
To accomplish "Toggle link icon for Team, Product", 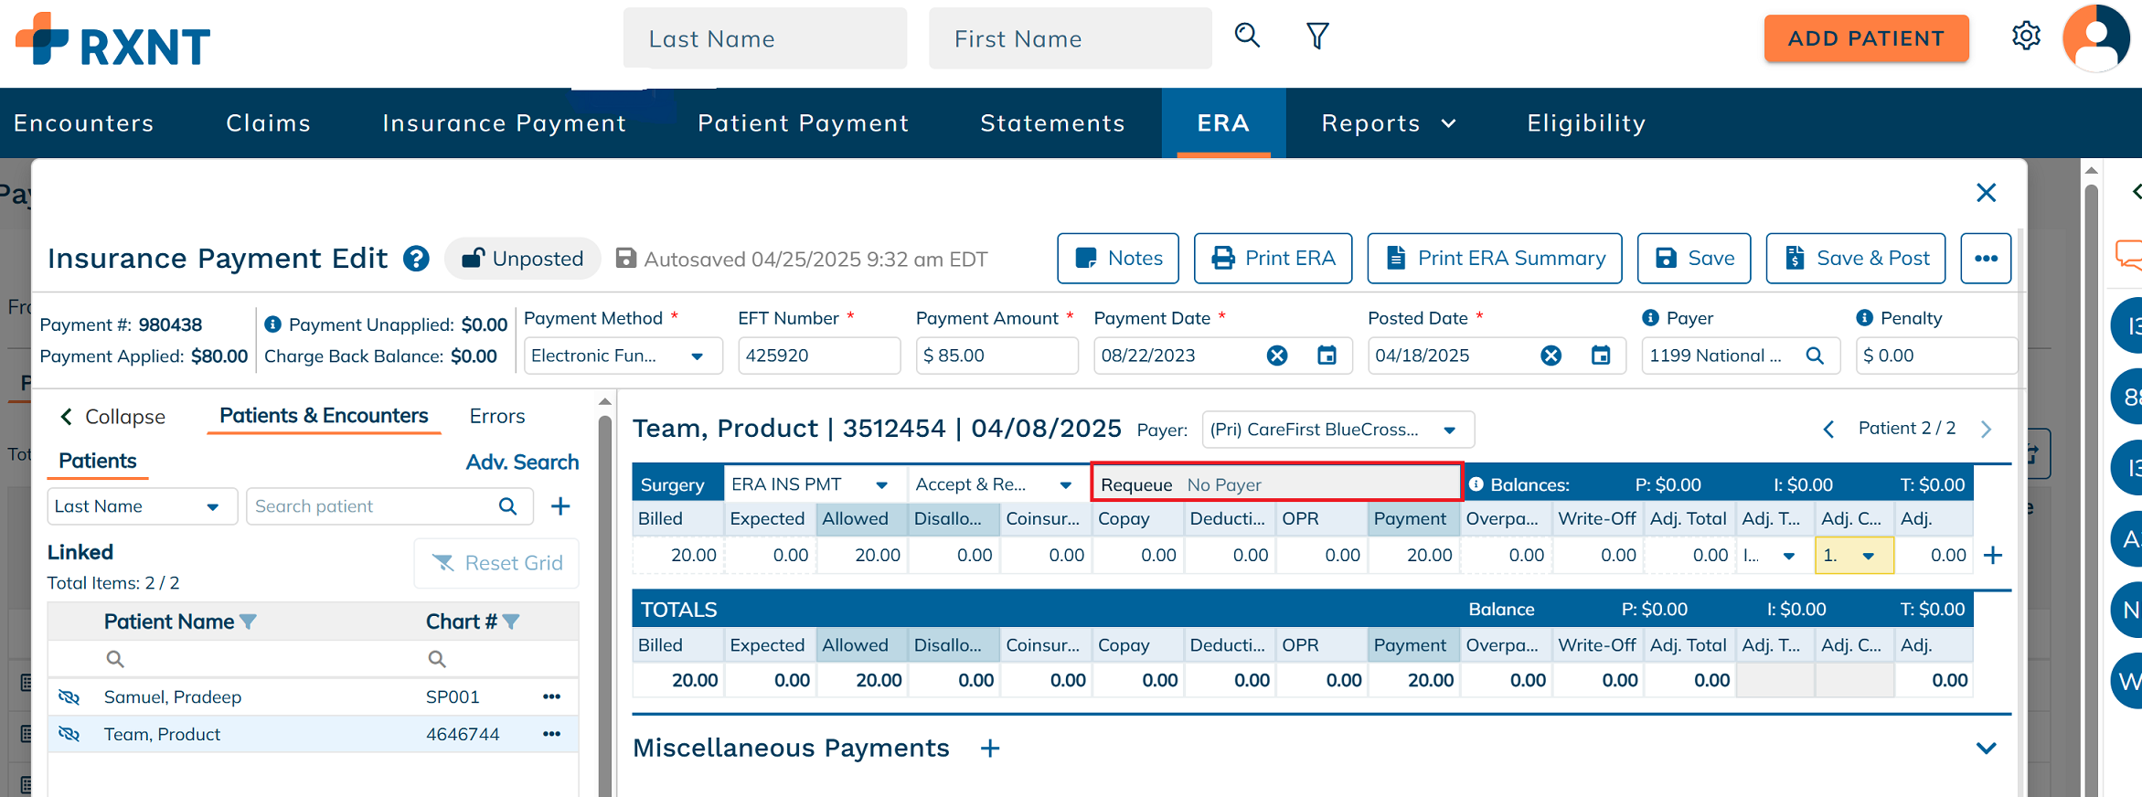I will [69, 734].
